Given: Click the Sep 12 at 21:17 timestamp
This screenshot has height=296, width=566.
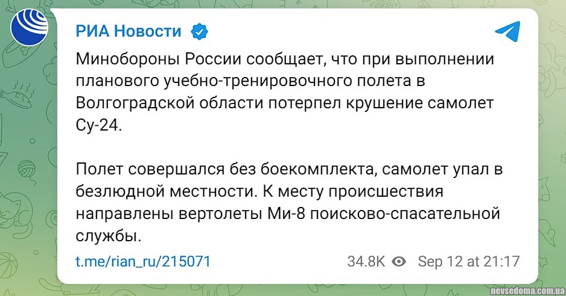Looking at the screenshot, I should pos(468,262).
